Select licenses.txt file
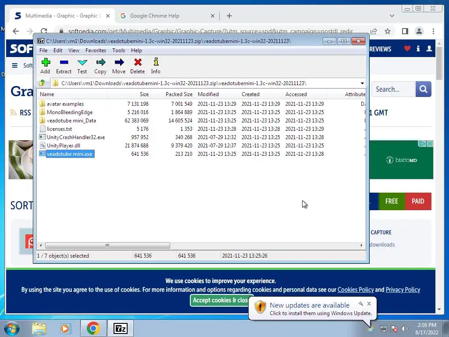The width and height of the screenshot is (449, 337). pos(59,129)
